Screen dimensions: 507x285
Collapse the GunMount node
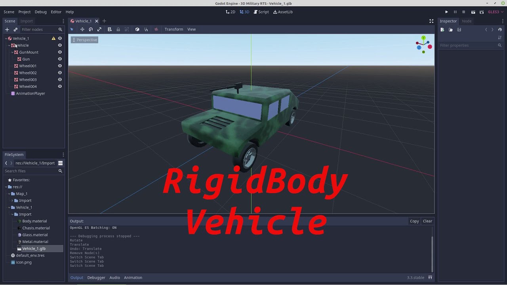click(12, 52)
